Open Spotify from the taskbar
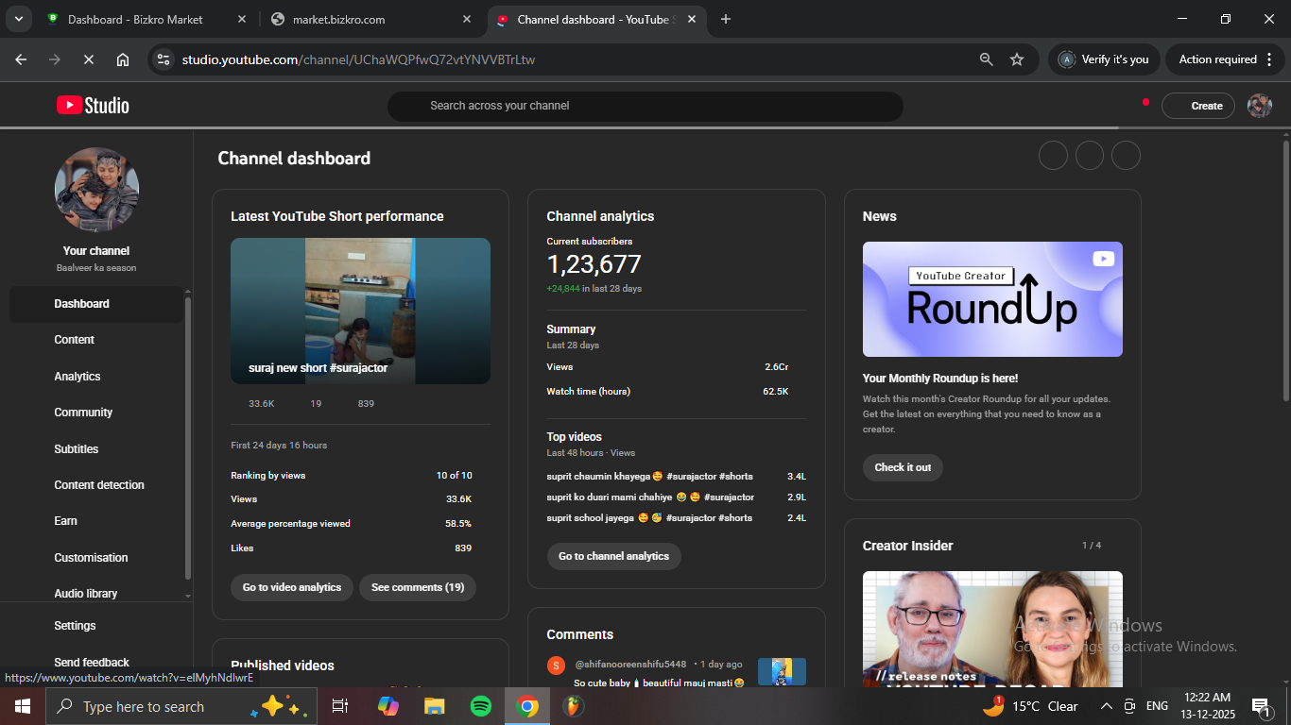Screen dimensions: 1291x725 [x=480, y=706]
